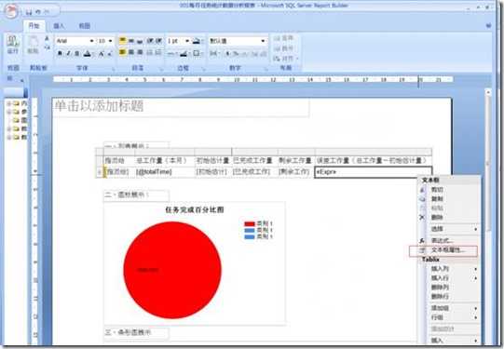The height and width of the screenshot is (349, 504).
Task: Toggle Italic formatting
Action: coord(68,53)
